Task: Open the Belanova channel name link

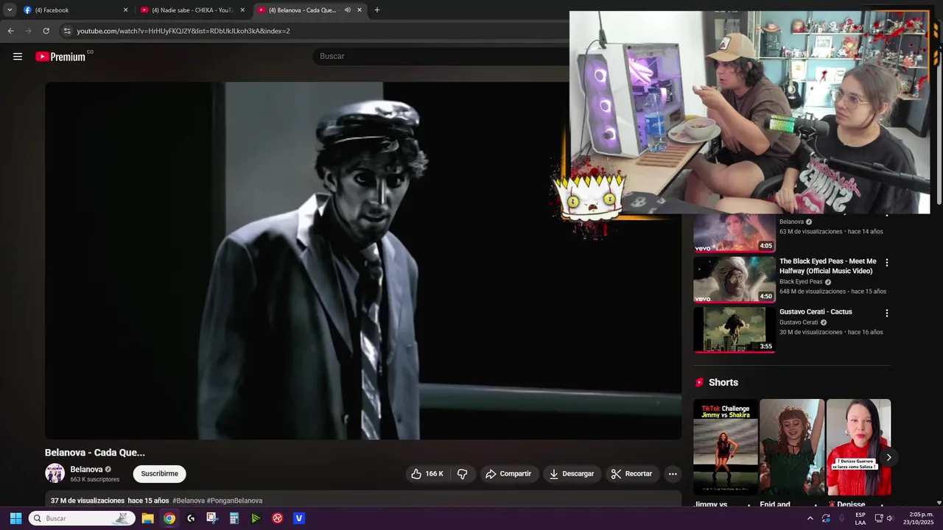Action: point(86,470)
